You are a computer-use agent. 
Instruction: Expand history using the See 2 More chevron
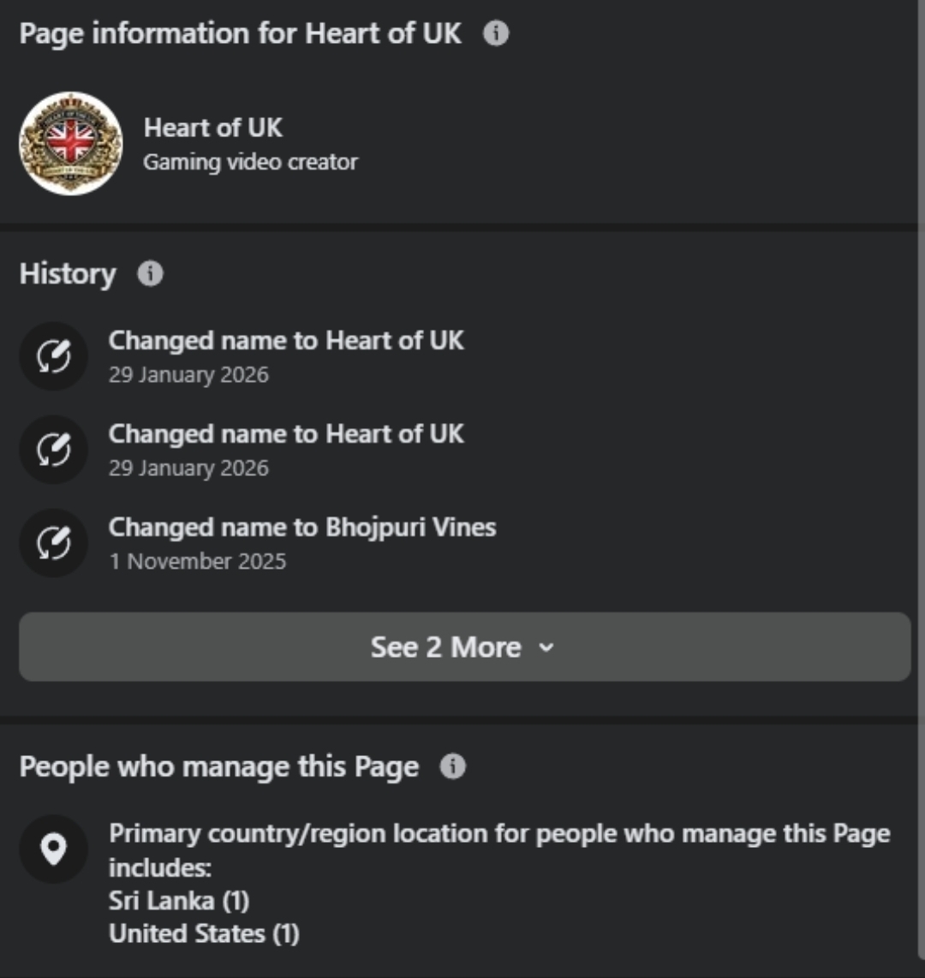point(546,647)
